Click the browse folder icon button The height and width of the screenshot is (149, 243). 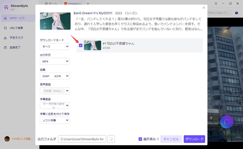point(111,139)
